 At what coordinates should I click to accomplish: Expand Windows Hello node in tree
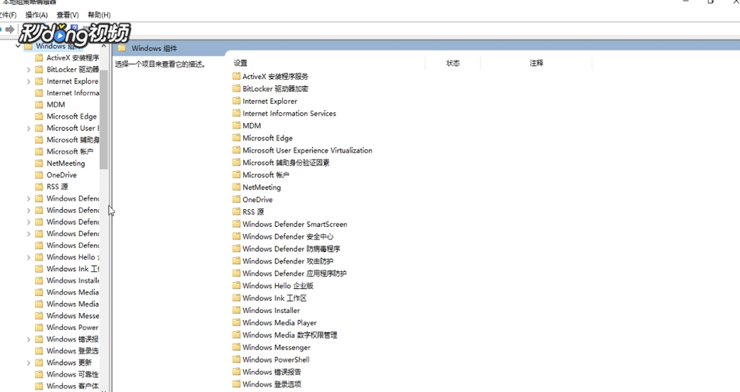click(x=28, y=257)
